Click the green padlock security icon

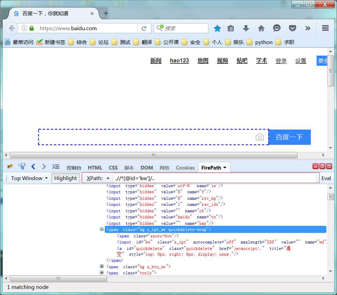[x=32, y=28]
